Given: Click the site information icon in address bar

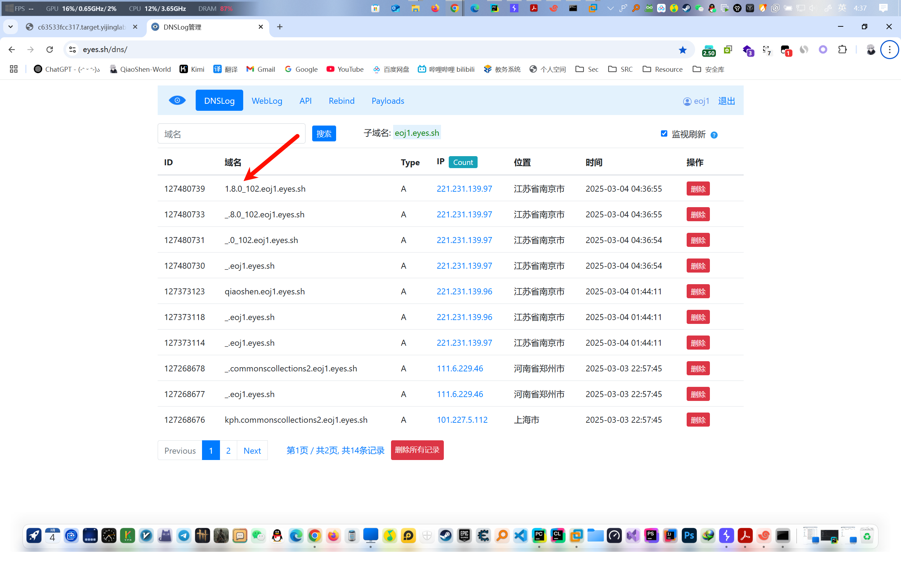Looking at the screenshot, I should (x=73, y=50).
